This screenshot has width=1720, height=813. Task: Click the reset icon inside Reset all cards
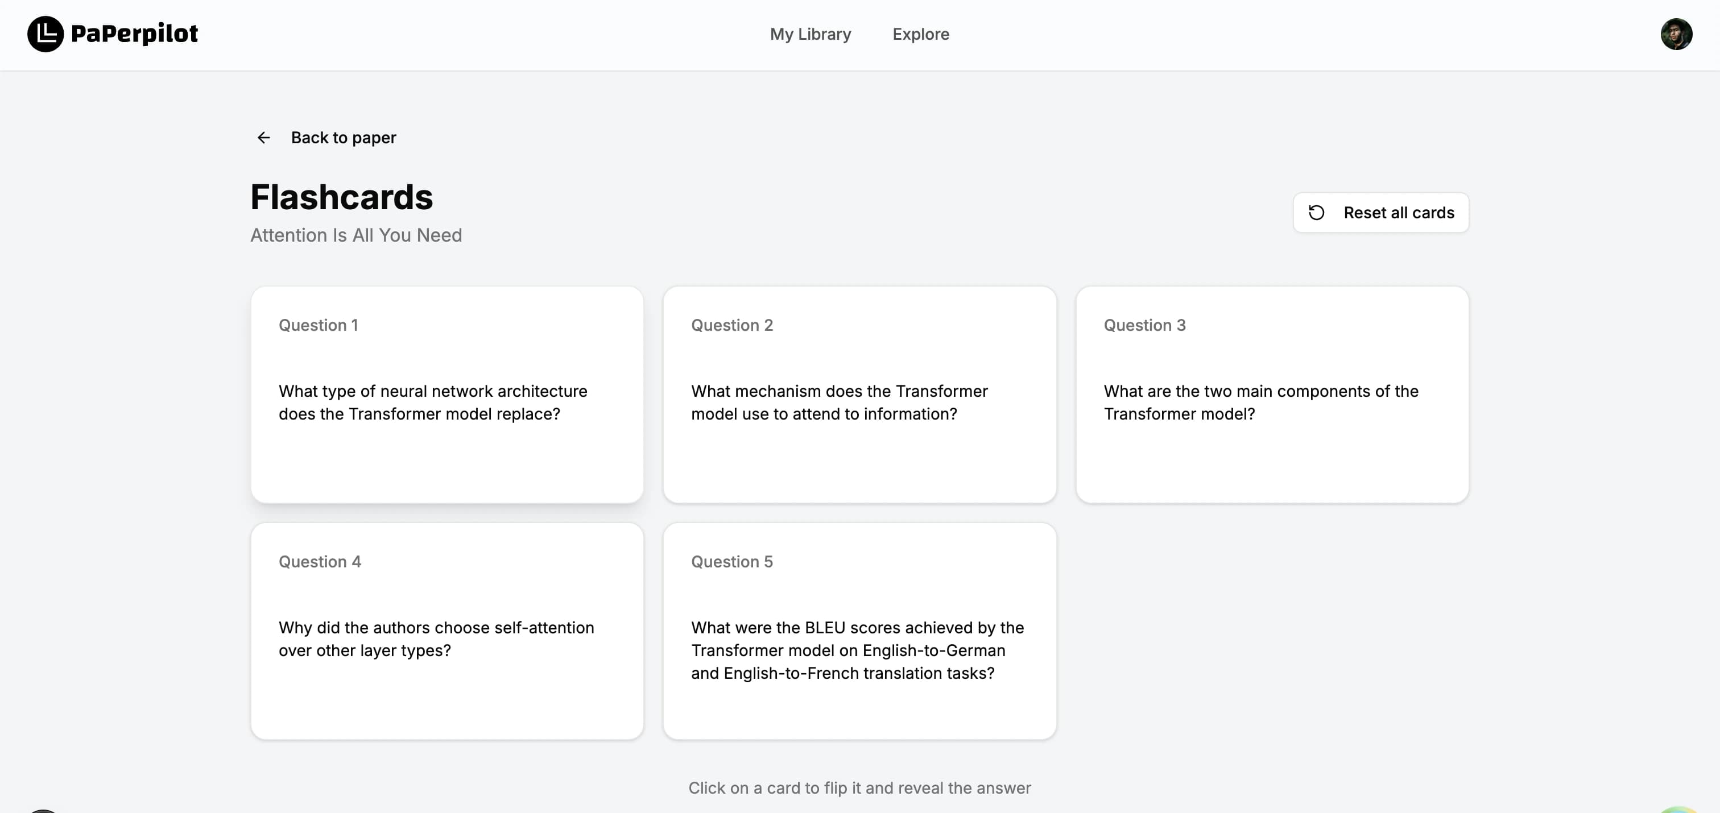[x=1316, y=212]
